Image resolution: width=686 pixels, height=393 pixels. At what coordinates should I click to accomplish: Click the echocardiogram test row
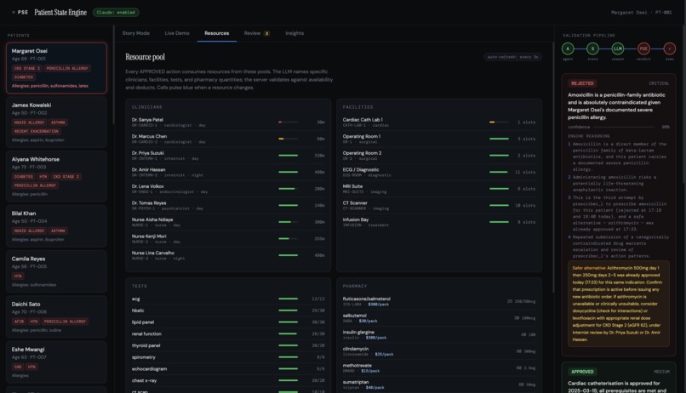click(x=228, y=368)
